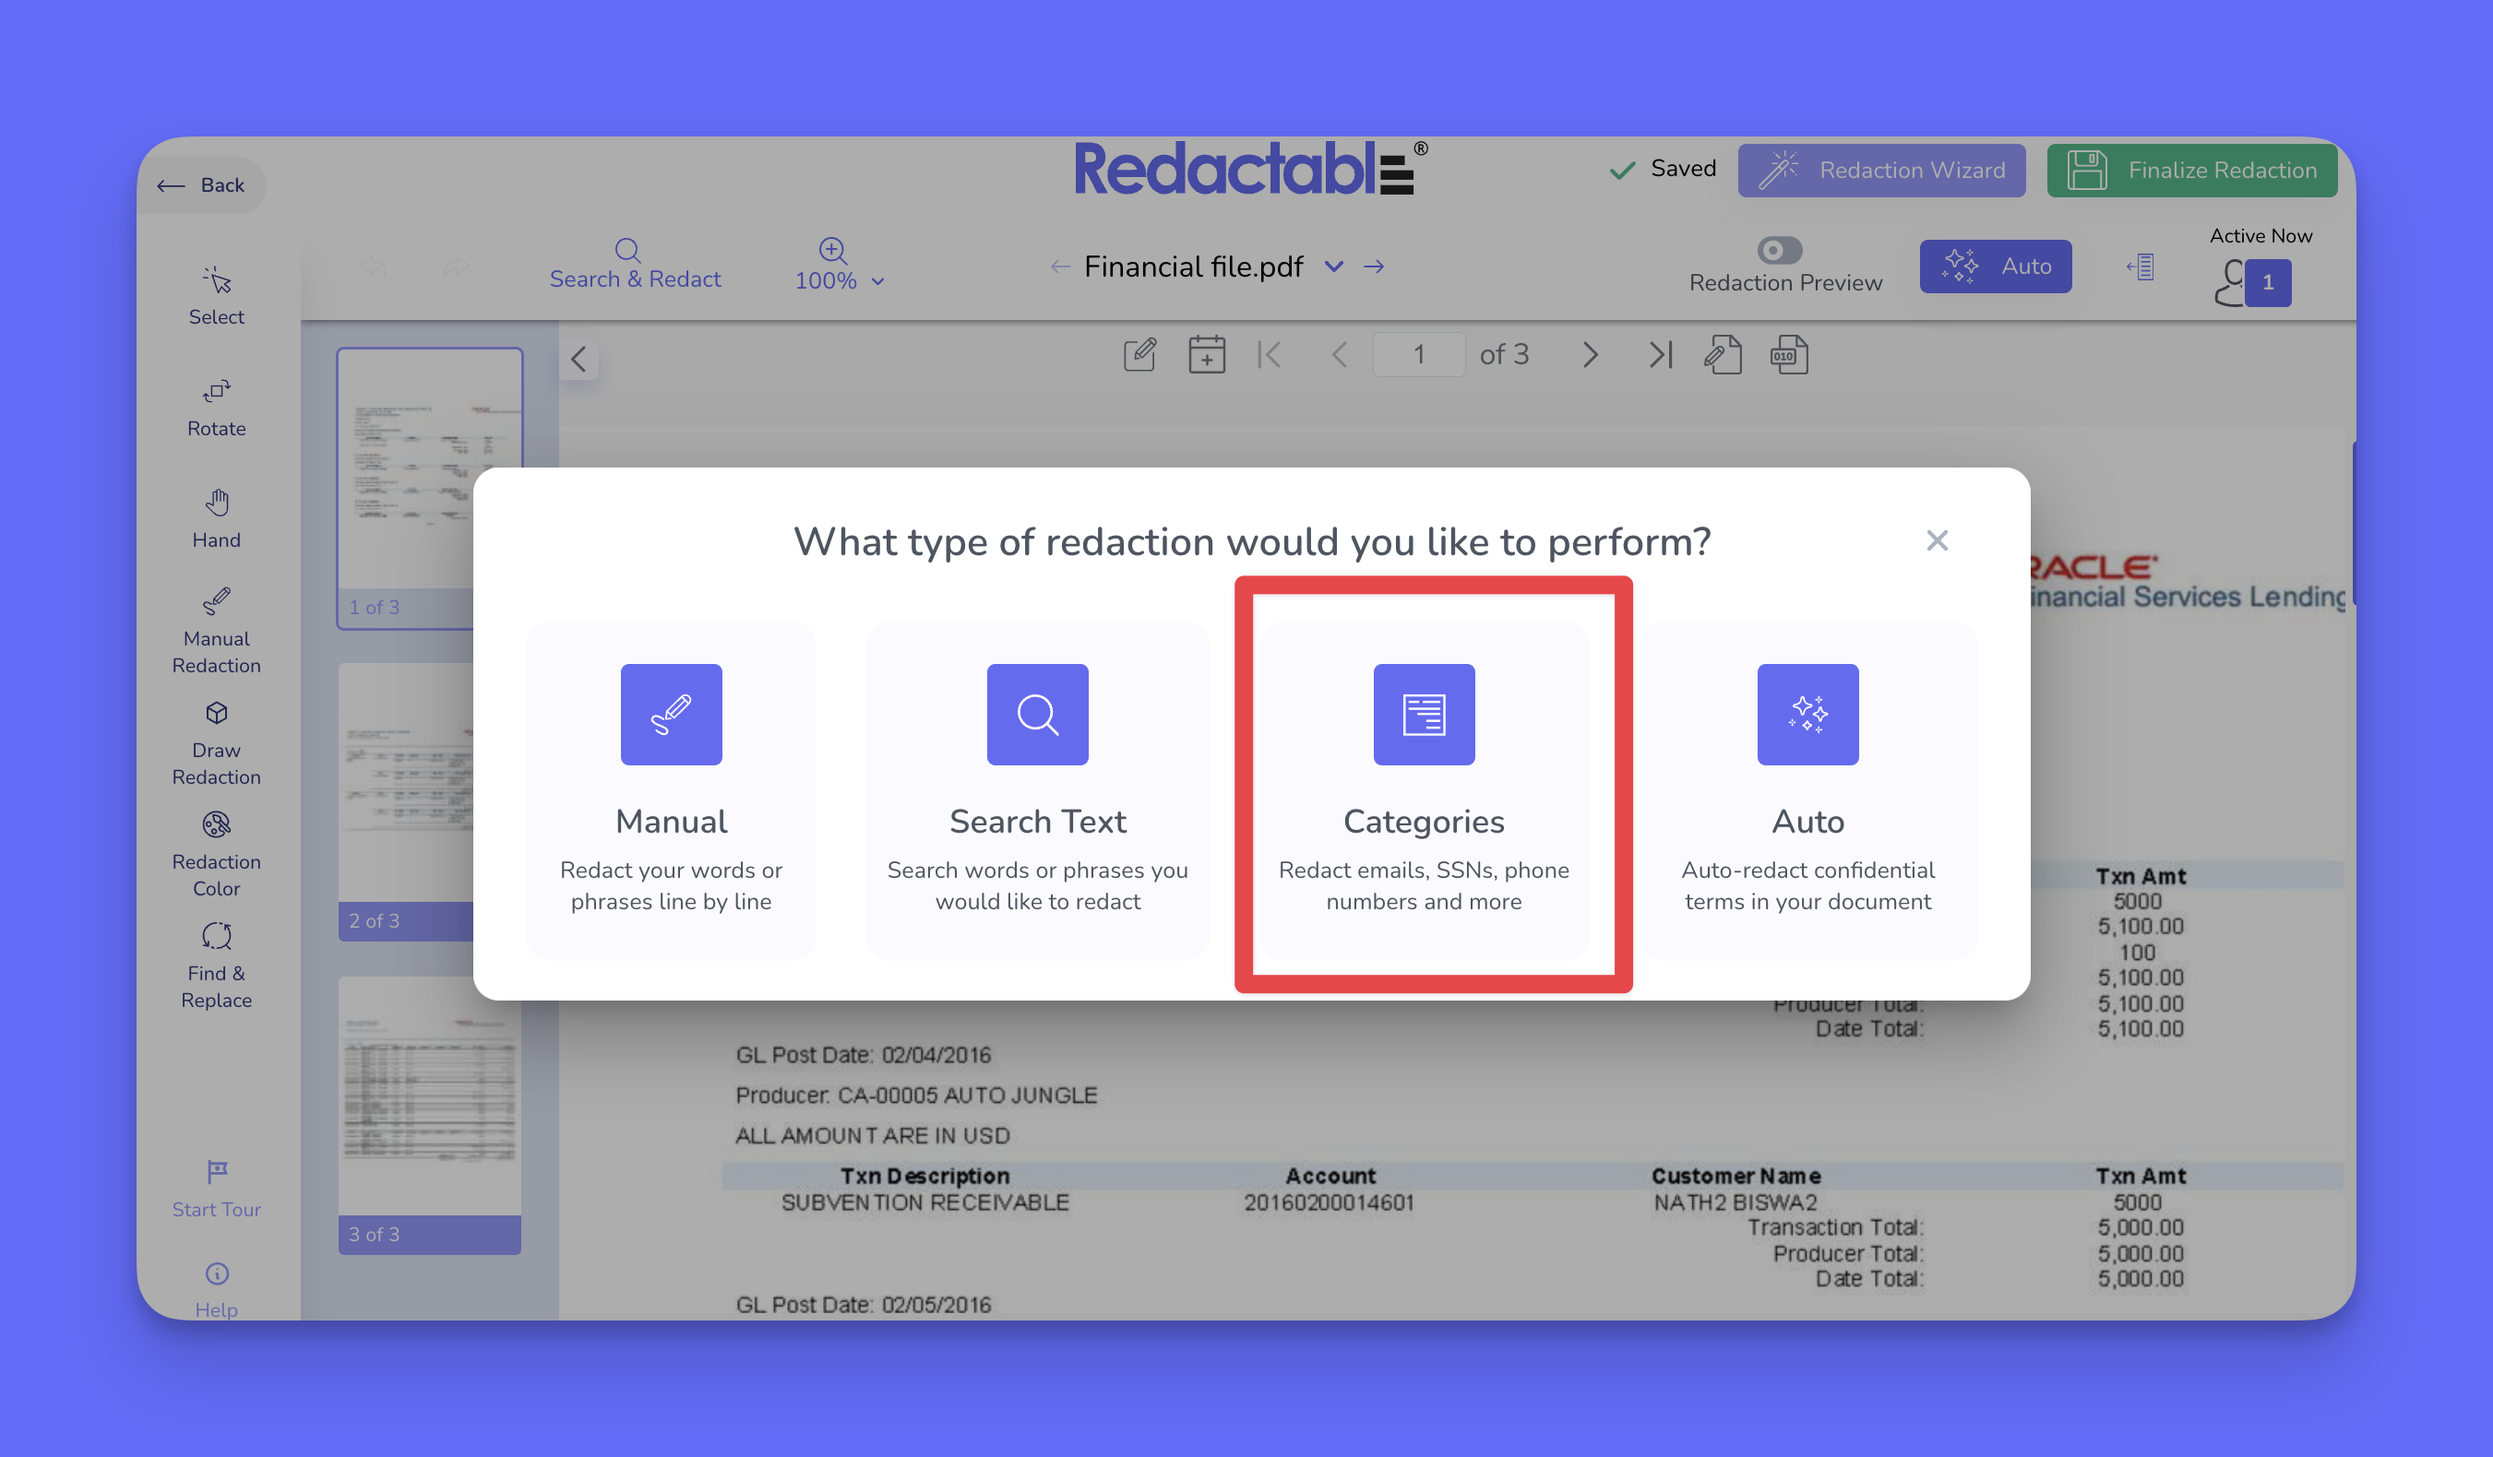Open the Redaction Wizard
This screenshot has width=2493, height=1457.
(1880, 170)
